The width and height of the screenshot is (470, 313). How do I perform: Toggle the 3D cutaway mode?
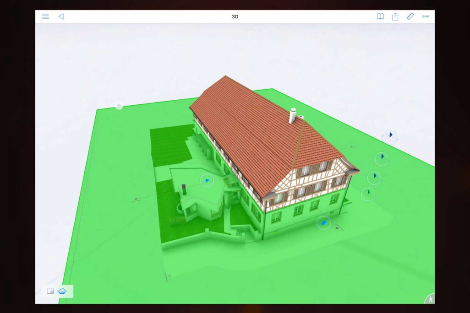[x=63, y=291]
